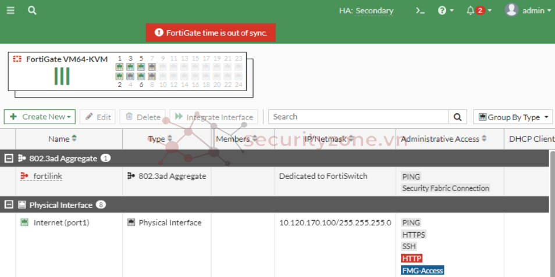The height and width of the screenshot is (277, 555).
Task: Select port 4 on the faceplate
Action: [130, 76]
